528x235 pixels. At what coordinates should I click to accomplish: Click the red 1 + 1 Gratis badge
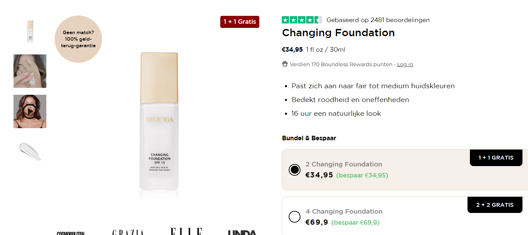pyautogui.click(x=240, y=22)
